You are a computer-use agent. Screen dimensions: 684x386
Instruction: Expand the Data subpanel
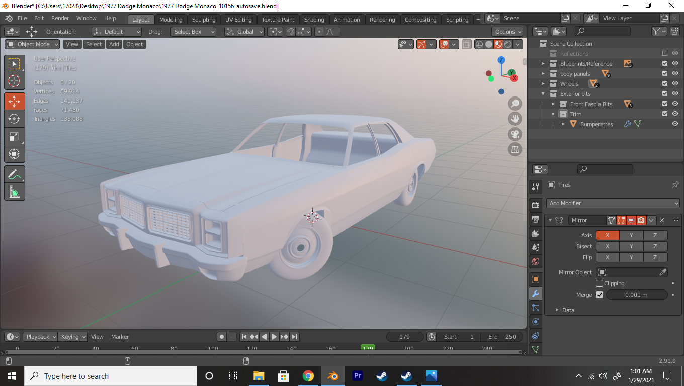tap(557, 310)
